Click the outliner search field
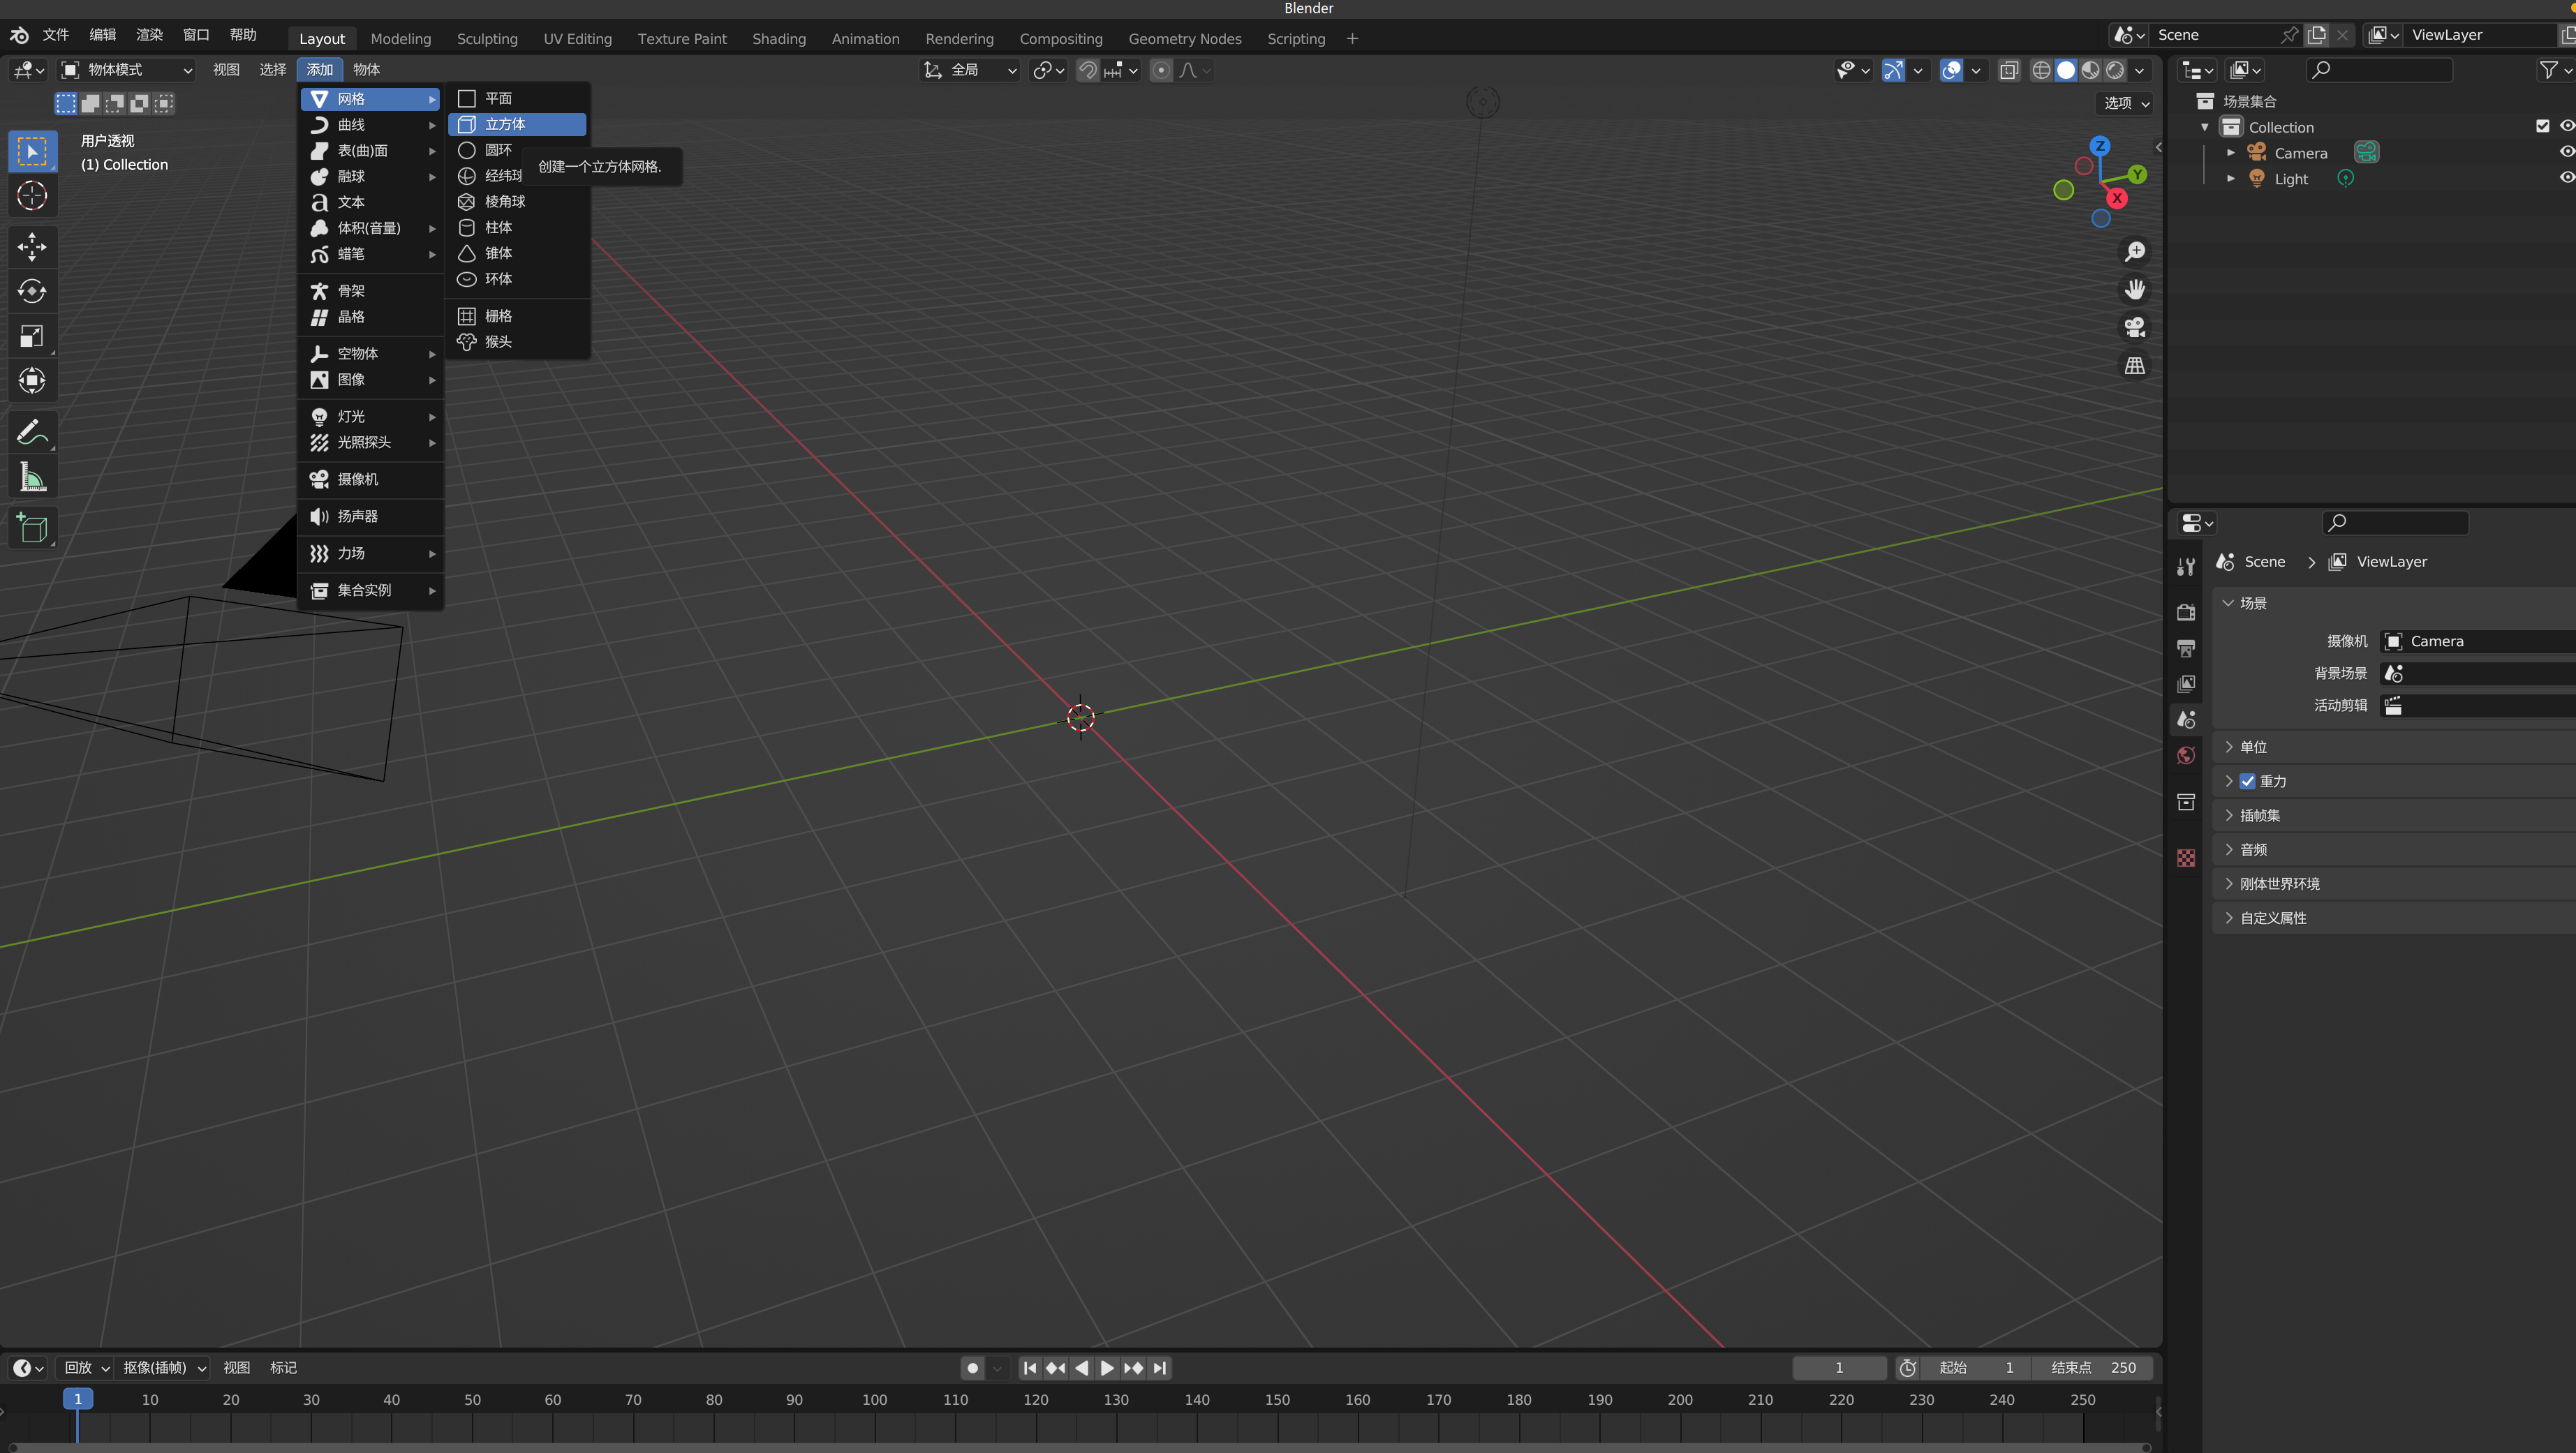Image resolution: width=2576 pixels, height=1453 pixels. 2379,70
